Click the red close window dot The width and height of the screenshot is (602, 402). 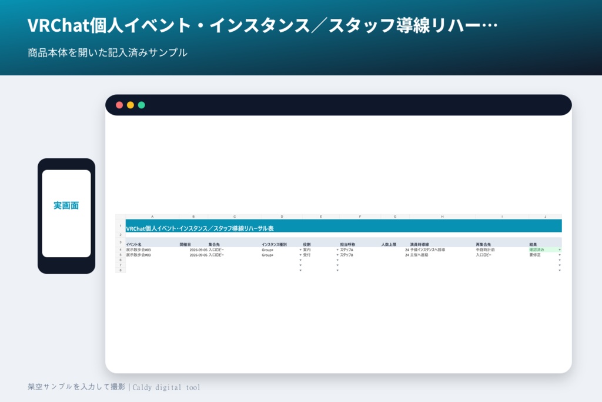[119, 105]
